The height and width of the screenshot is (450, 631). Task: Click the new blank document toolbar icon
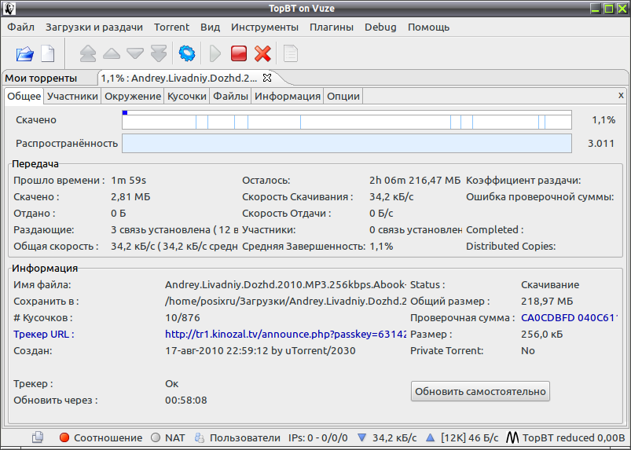48,53
